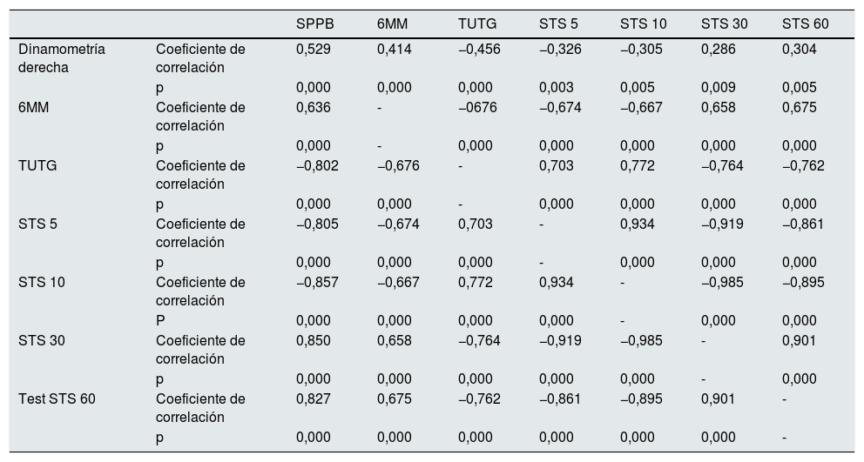Image resolution: width=864 pixels, height=462 pixels.
Task: Click the p-value 0,009
Action: coord(719,87)
